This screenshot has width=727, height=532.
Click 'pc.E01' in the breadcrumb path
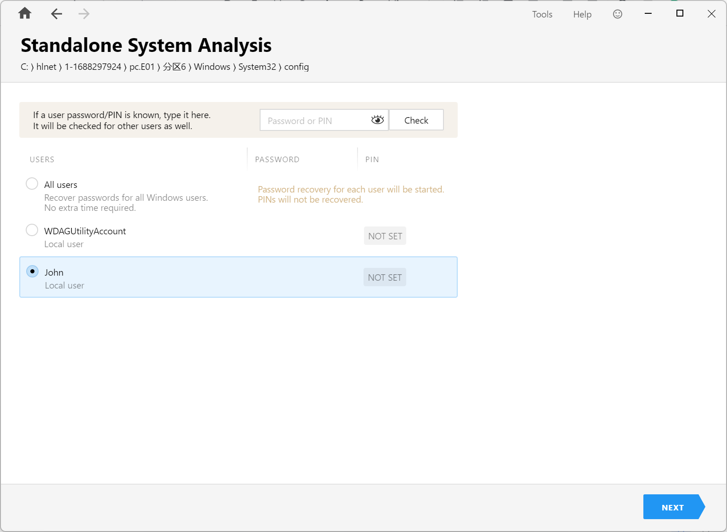[x=142, y=67]
